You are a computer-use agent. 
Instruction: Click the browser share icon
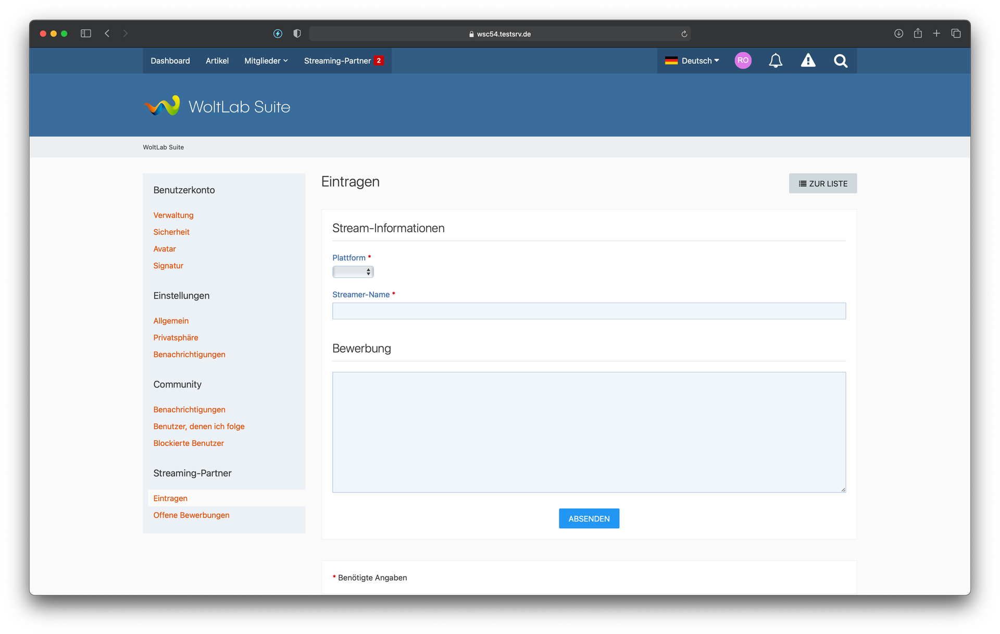pyautogui.click(x=918, y=33)
